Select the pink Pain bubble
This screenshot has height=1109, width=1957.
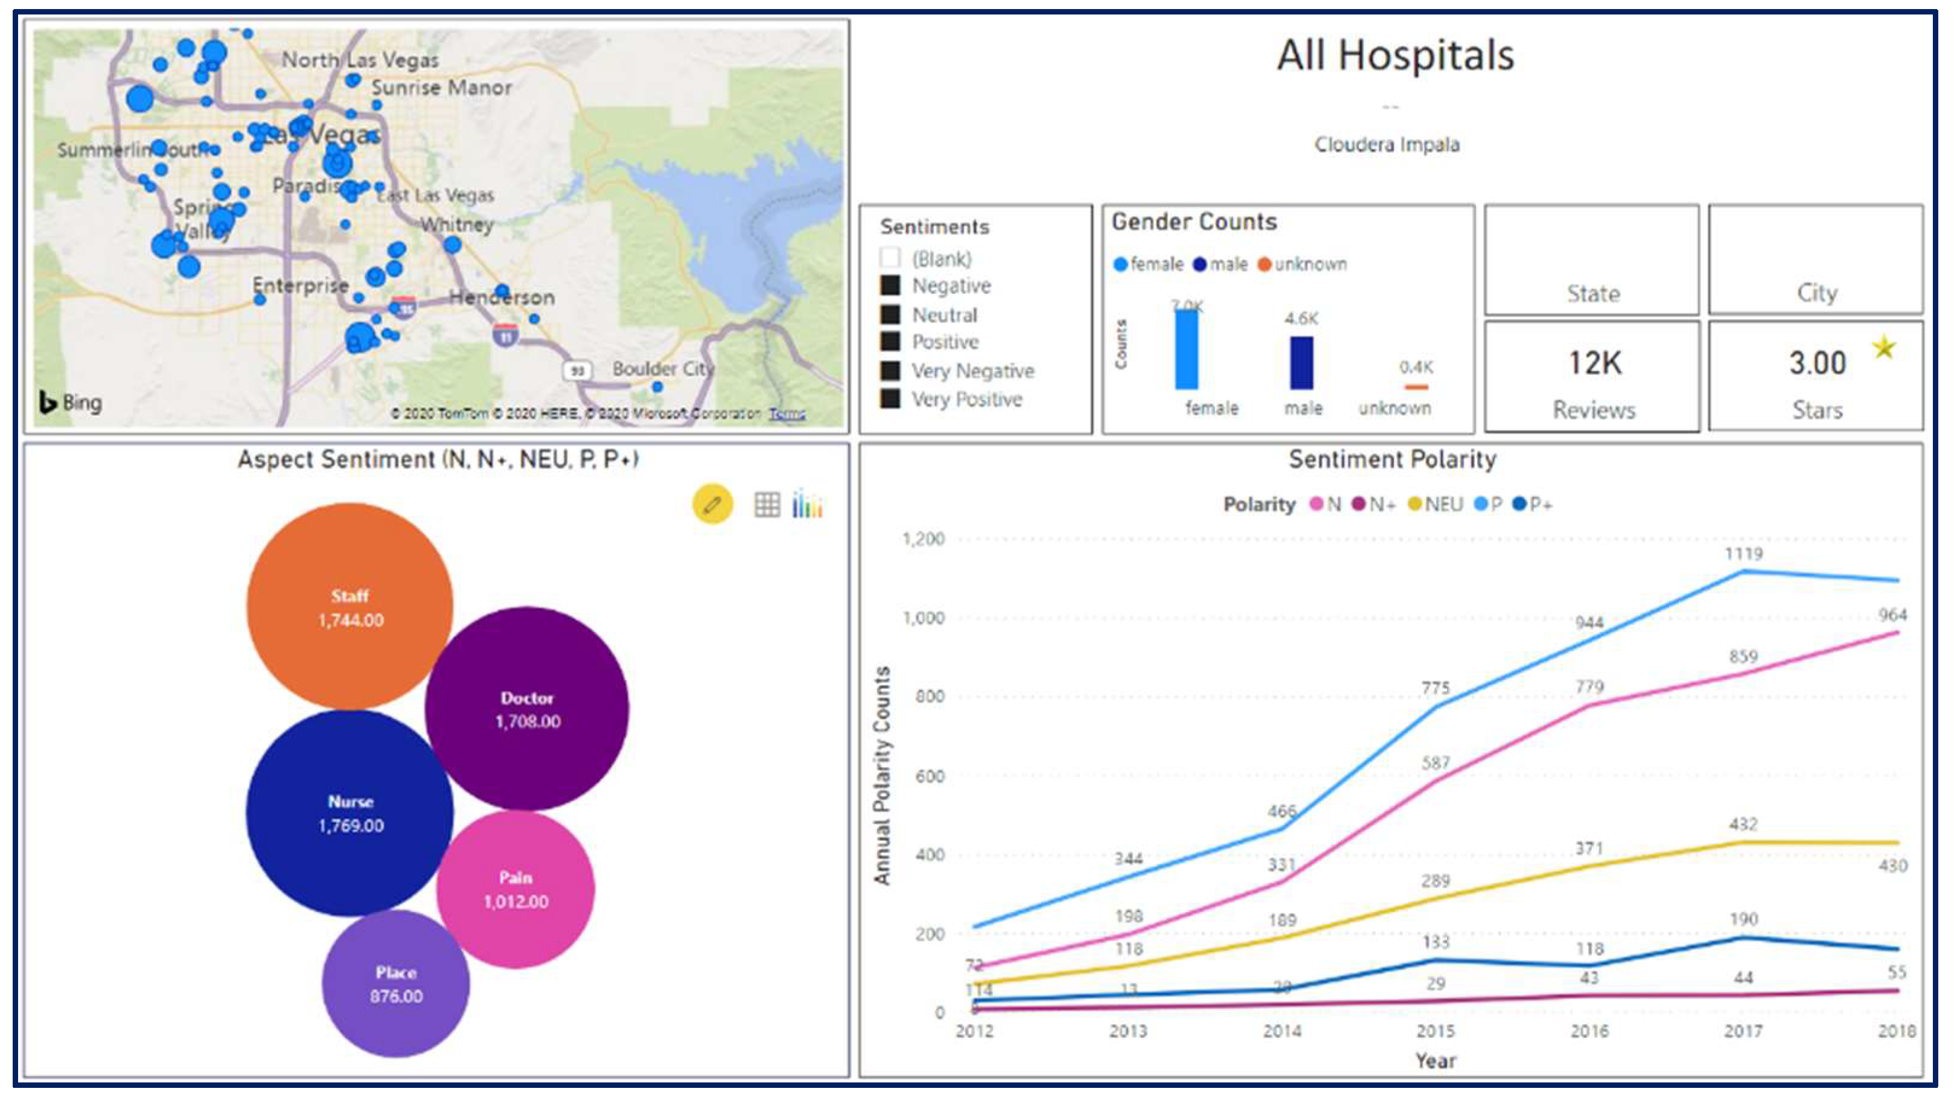[x=516, y=889]
